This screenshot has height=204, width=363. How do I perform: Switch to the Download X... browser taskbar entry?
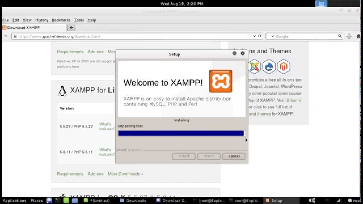coord(172,201)
